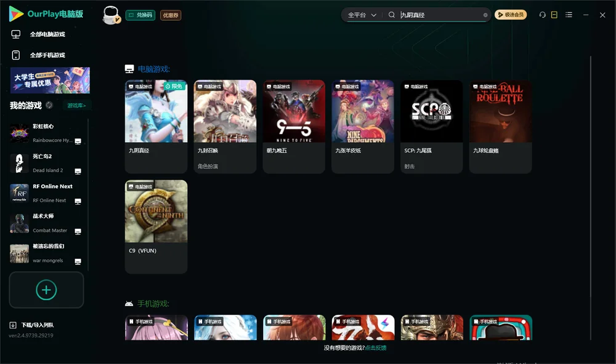The width and height of the screenshot is (616, 364).
Task: Click the PC platform icon beside Rainbowcore
Action: (78, 141)
